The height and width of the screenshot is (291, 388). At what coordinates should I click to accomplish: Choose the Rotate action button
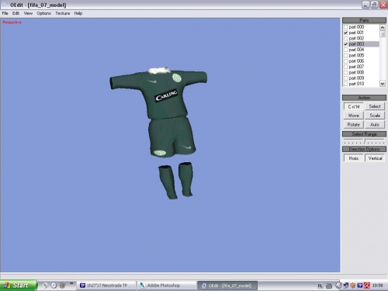(354, 124)
